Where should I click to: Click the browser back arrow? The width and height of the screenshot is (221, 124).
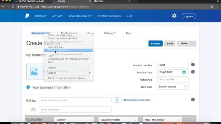(3, 7)
